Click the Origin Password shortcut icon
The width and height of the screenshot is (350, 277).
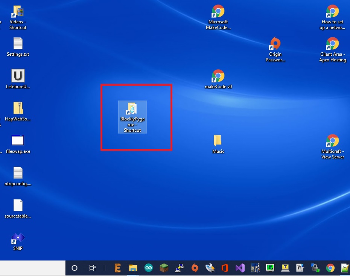point(275,44)
